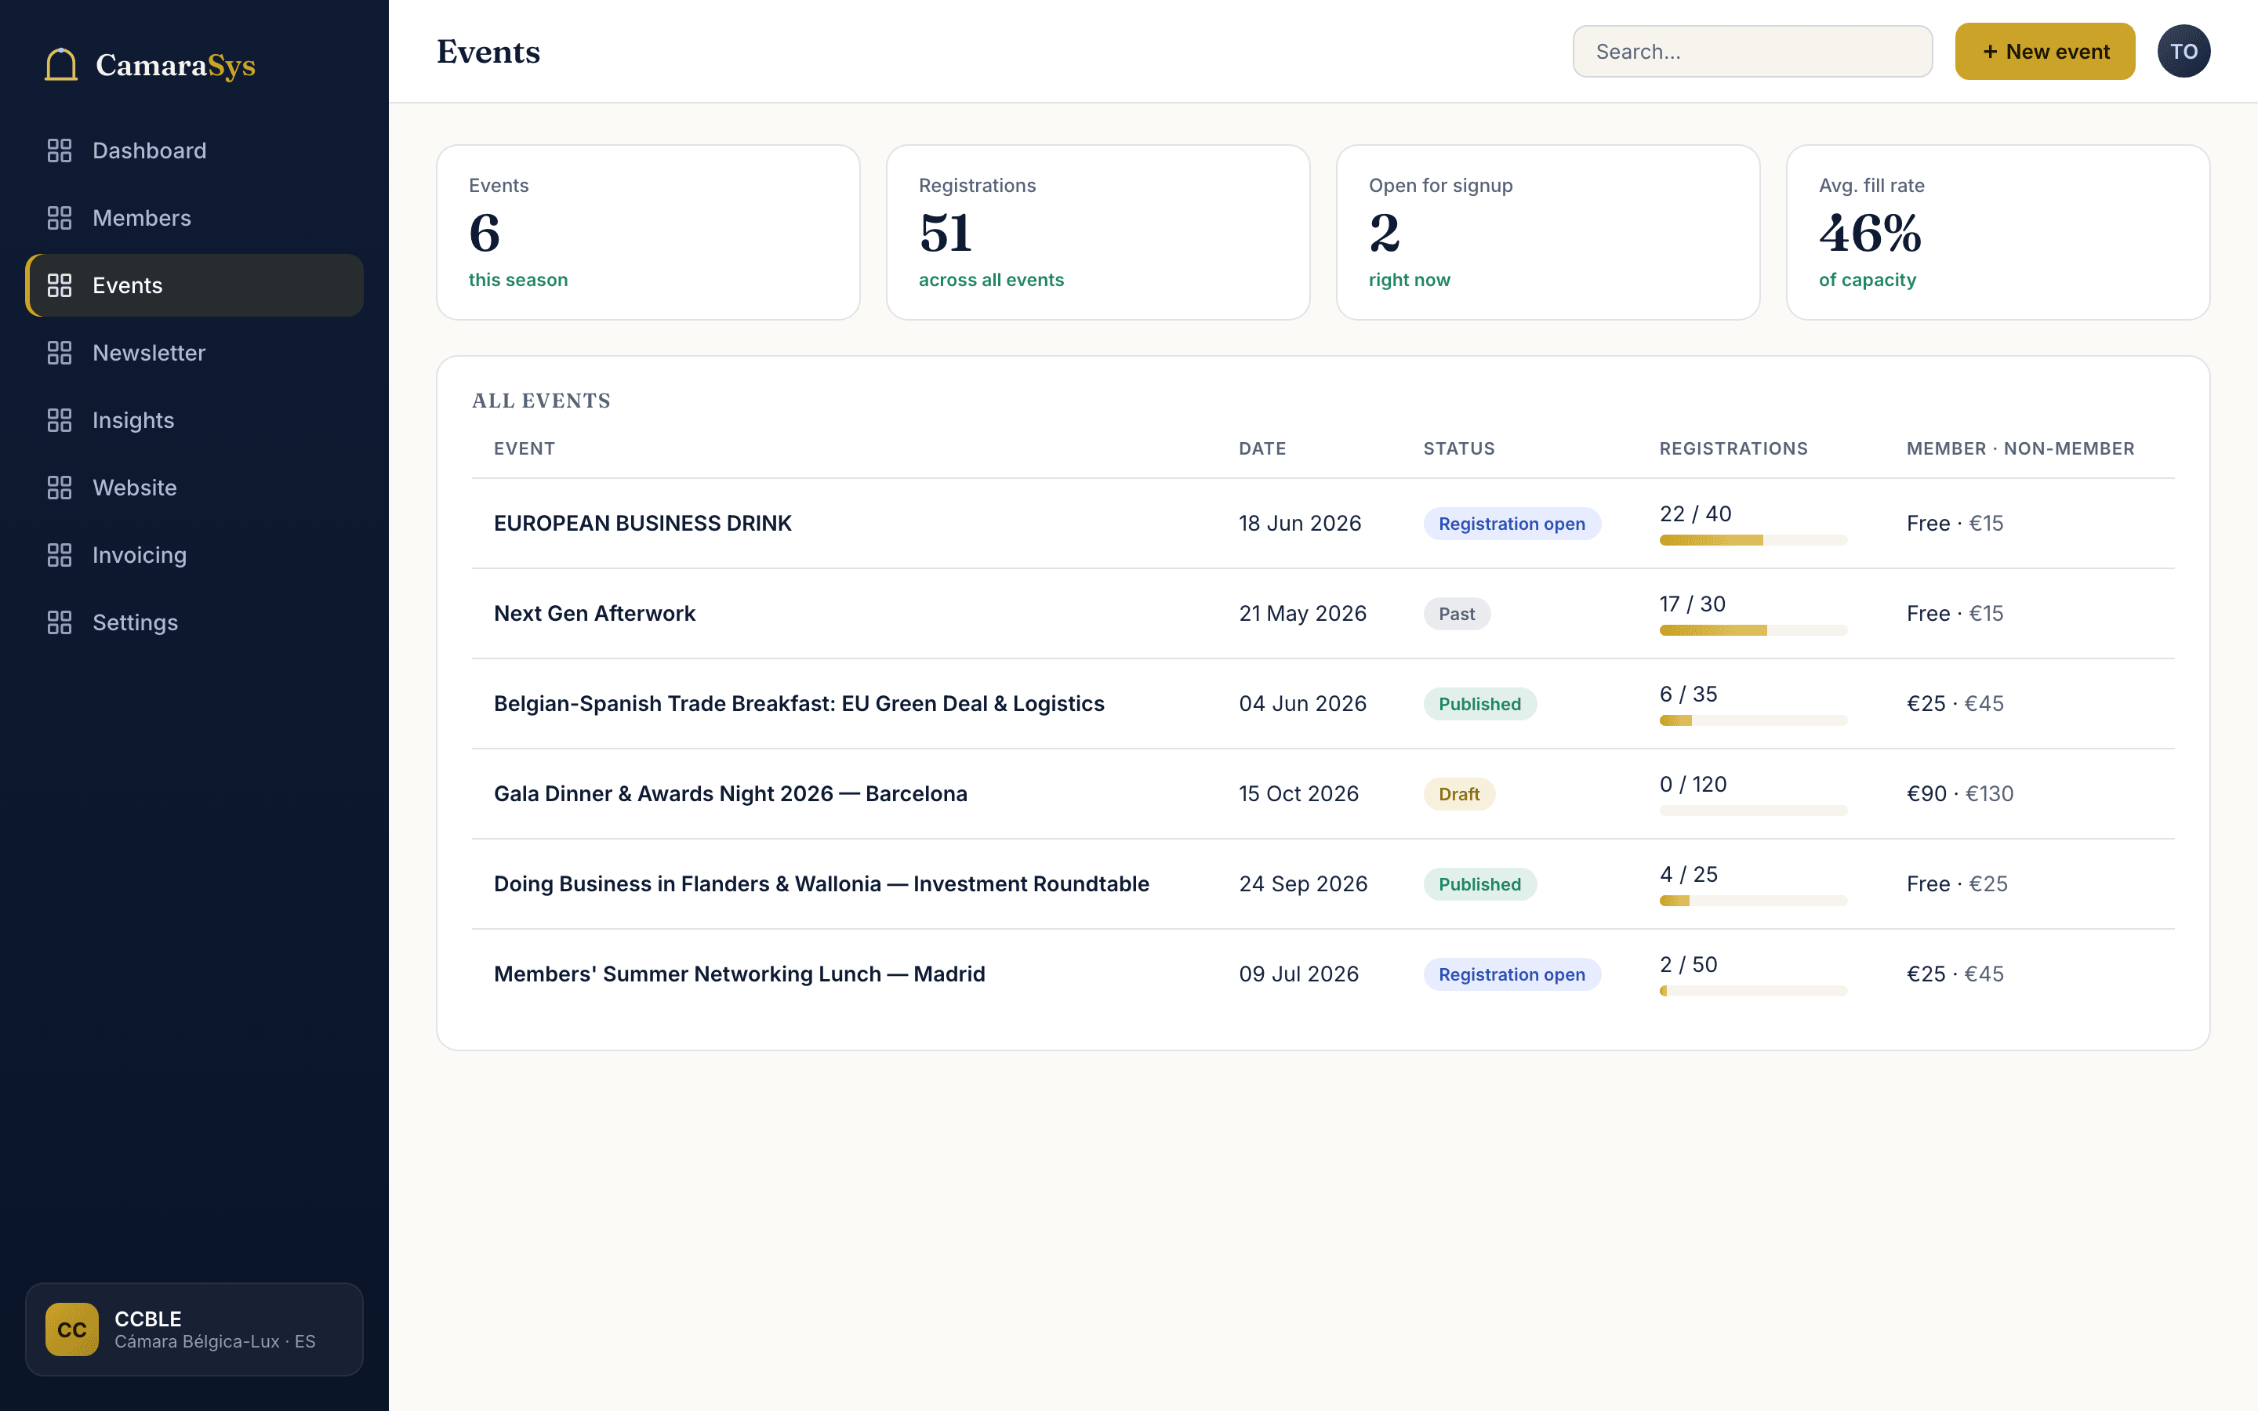Click the Published badge for Trade Breakfast
Screen dimensions: 2258x1411
[1479, 704]
